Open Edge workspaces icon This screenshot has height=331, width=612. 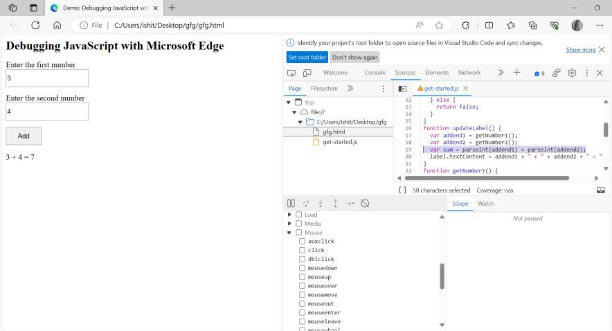point(12,8)
